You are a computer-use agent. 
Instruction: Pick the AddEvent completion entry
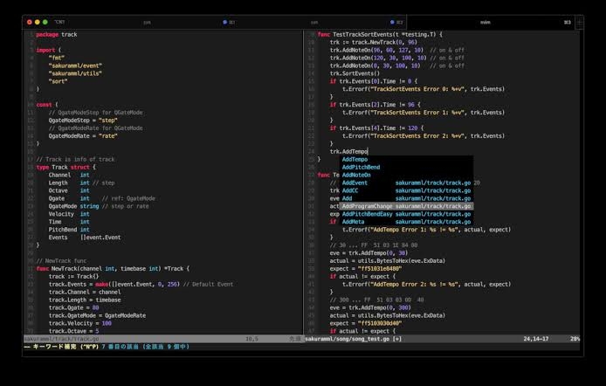click(355, 183)
